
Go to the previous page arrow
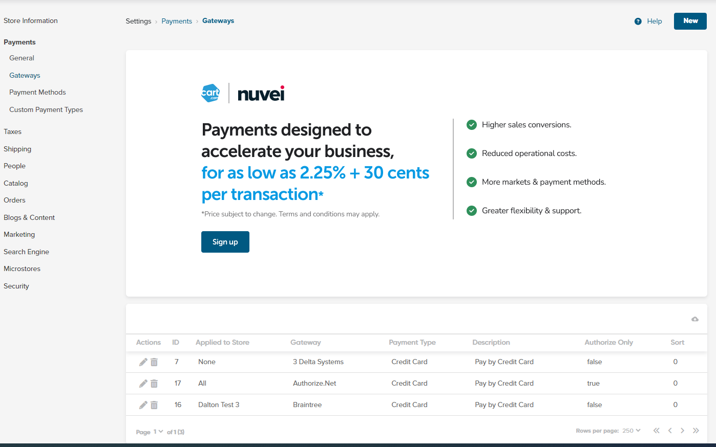[670, 431]
